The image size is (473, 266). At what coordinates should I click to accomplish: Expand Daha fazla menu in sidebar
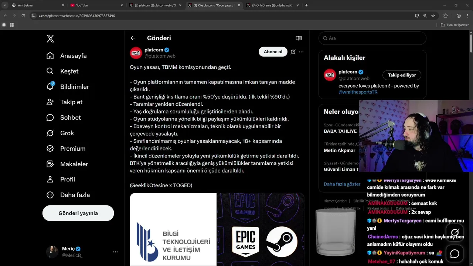pos(68,195)
